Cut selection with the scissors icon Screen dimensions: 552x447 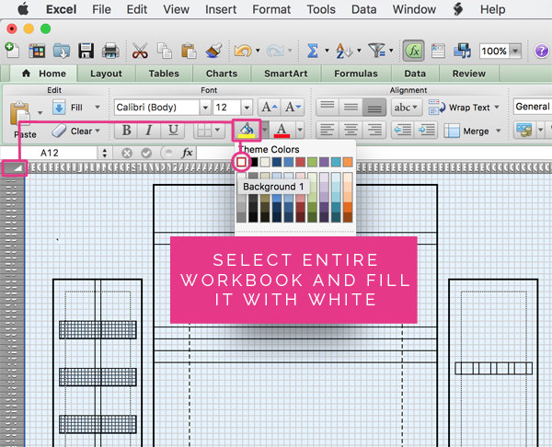(x=140, y=51)
